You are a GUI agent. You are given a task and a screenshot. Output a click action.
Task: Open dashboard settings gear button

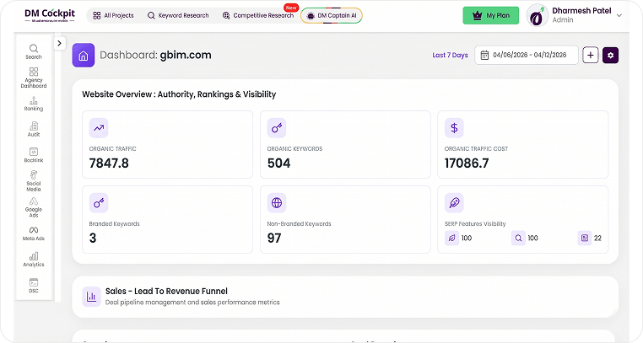(611, 55)
